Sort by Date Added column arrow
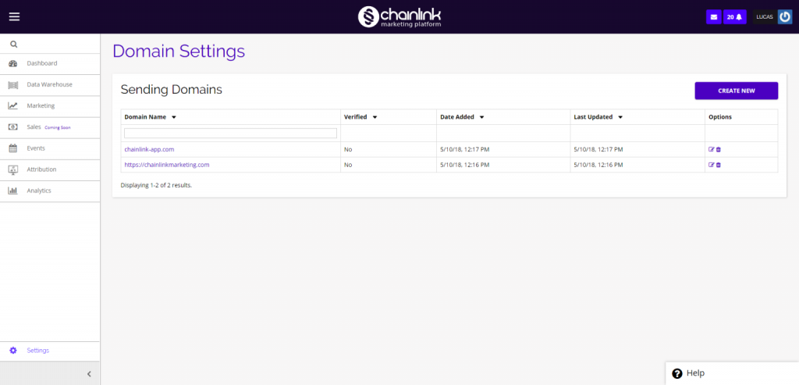This screenshot has height=385, width=799. point(481,117)
